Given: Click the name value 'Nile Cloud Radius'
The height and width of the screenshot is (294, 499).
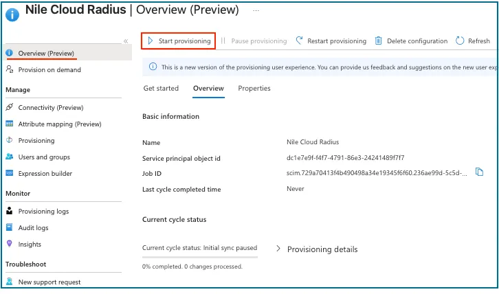Looking at the screenshot, I should (313, 142).
